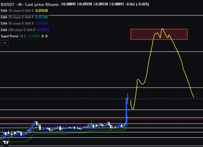This screenshot has height=147, width=203.
Task: Click SuperTrend value 0.07686
Action: (34, 36)
